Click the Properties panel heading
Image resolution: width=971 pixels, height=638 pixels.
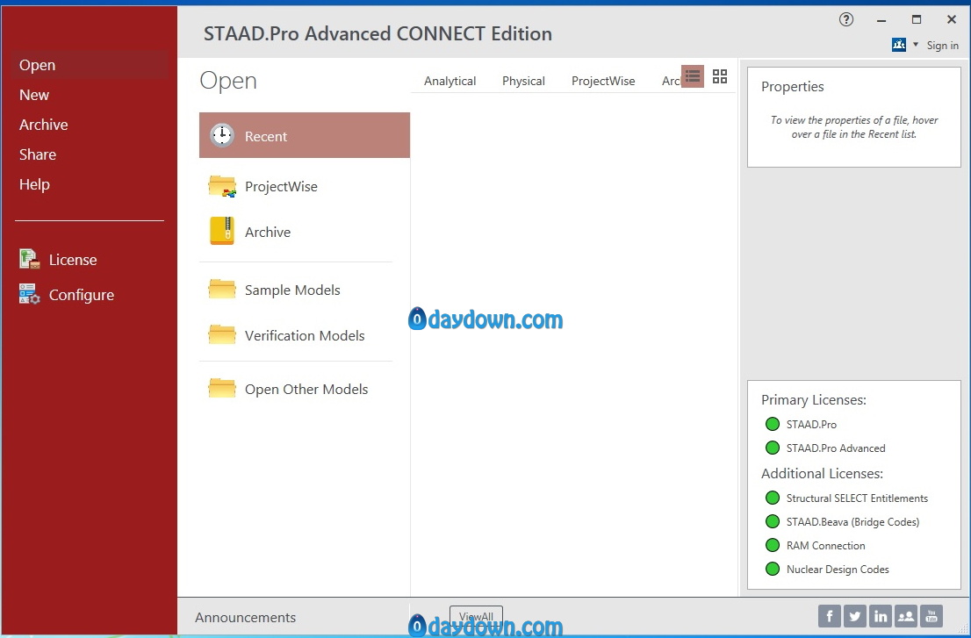click(x=792, y=87)
